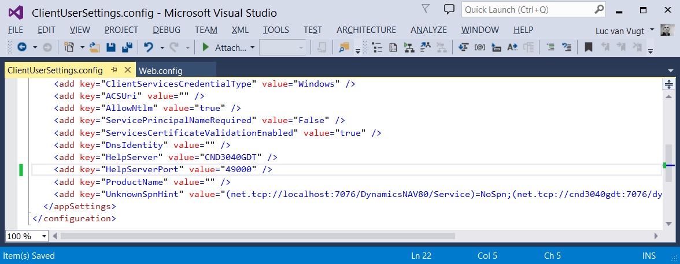Click the Quick Launch magnifier icon
Screen dimensions: 680x264
[x=599, y=9]
